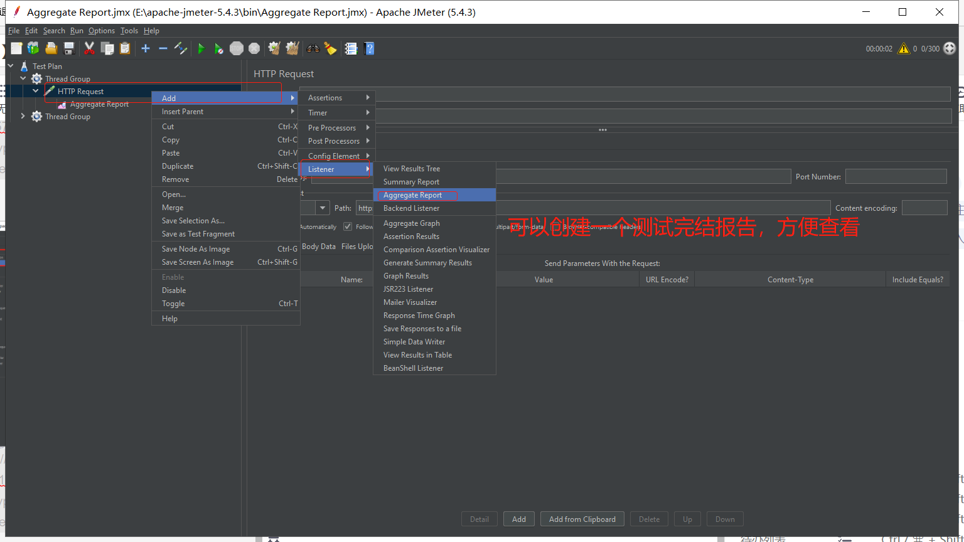964x542 pixels.
Task: Click the Copy toolbar icon
Action: point(107,48)
